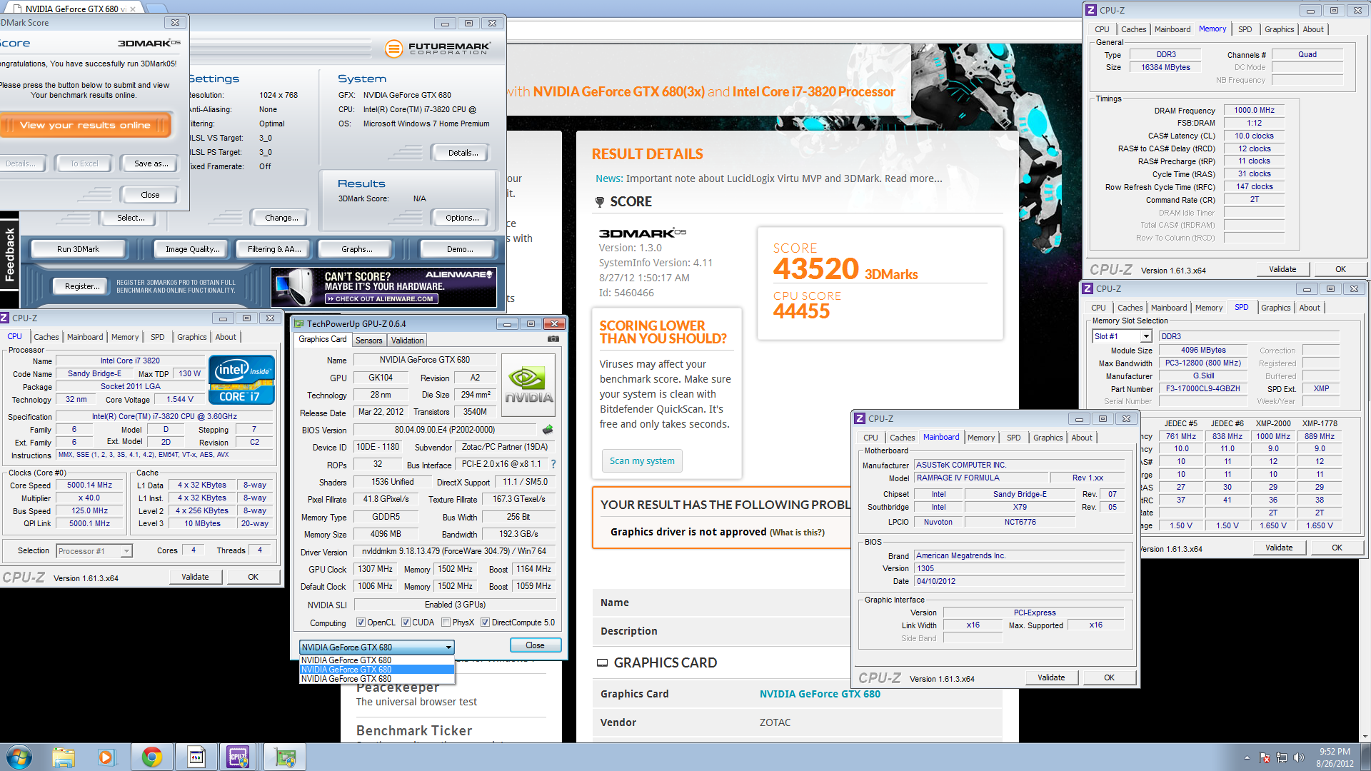Open the Action Center flag icon

[x=1264, y=757]
